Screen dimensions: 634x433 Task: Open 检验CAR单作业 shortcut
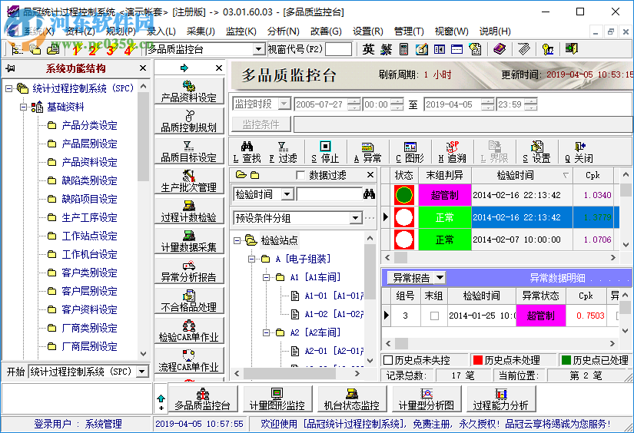189,331
